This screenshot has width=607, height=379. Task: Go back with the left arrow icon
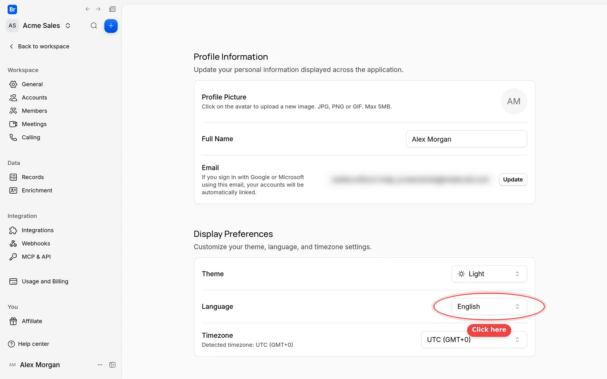(88, 9)
